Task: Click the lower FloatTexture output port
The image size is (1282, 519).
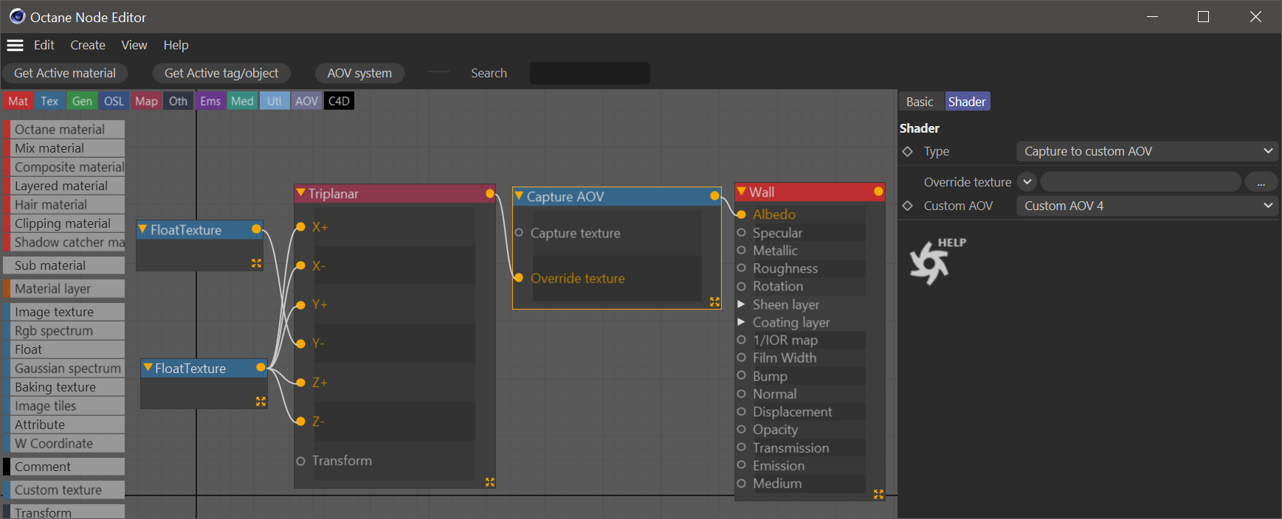Action: 261,368
